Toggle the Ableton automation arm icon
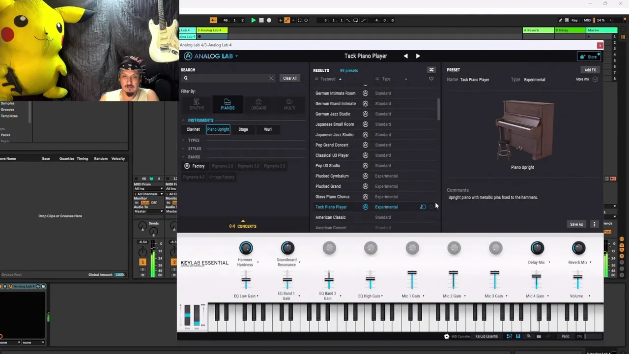629x354 pixels. [x=287, y=20]
